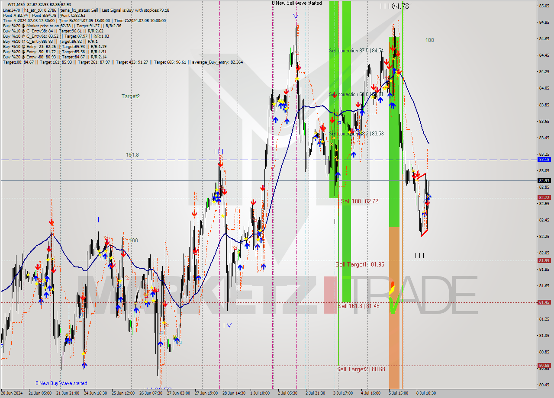The height and width of the screenshot is (398, 554).
Task: Select the "21 Jun 05:00" time label
Action: pyautogui.click(x=39, y=393)
